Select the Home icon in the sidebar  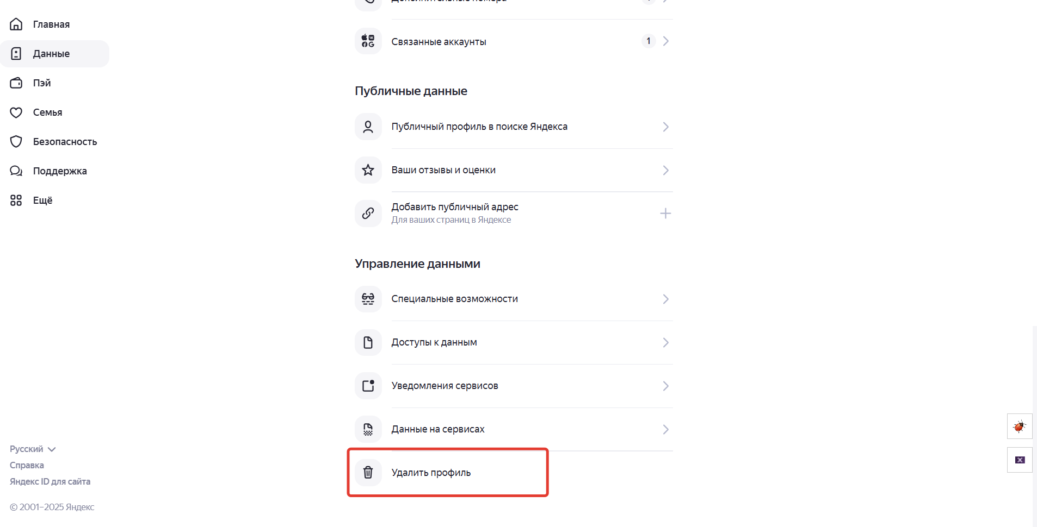click(16, 24)
